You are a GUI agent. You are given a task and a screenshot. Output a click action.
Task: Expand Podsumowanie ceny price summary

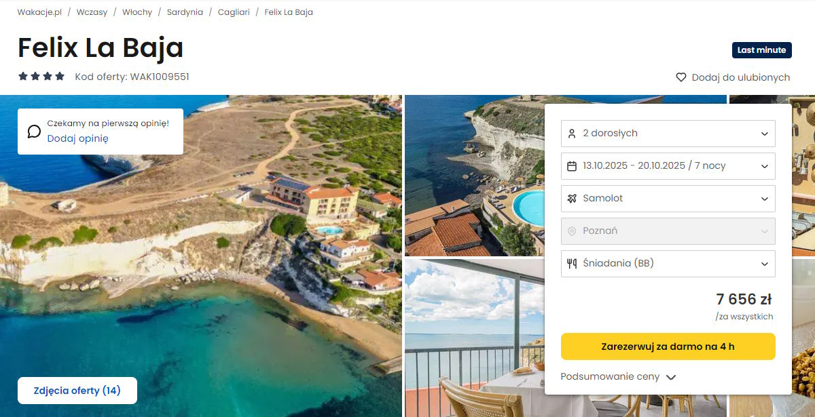point(618,377)
